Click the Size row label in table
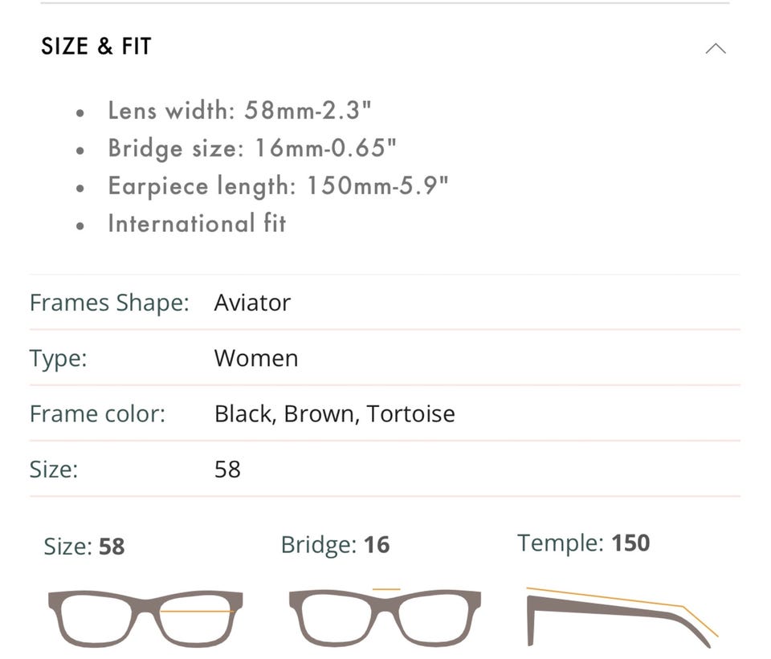The image size is (771, 659). tap(54, 469)
